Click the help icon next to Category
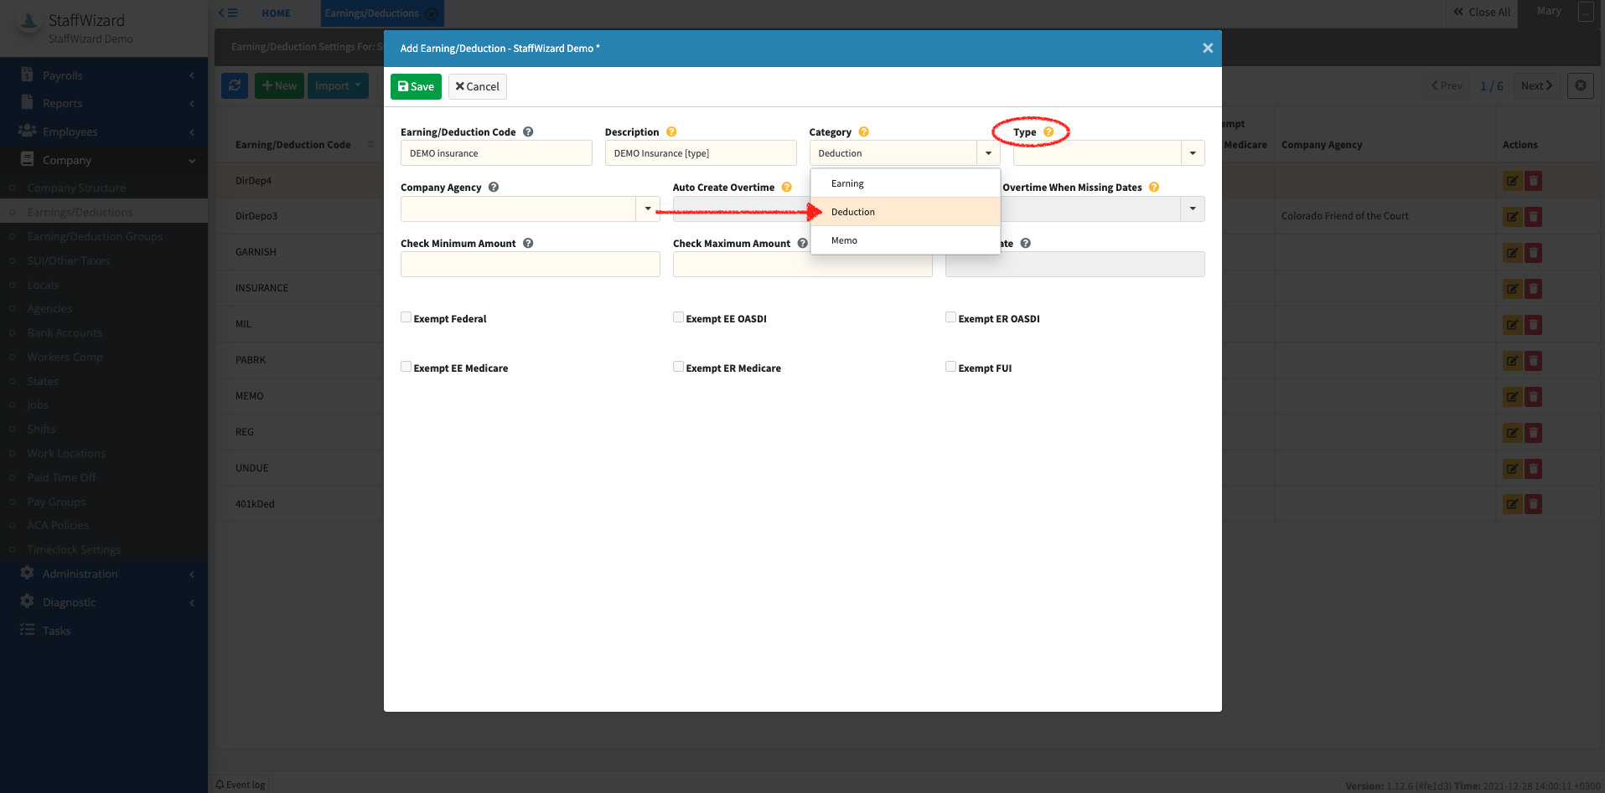 click(x=863, y=132)
